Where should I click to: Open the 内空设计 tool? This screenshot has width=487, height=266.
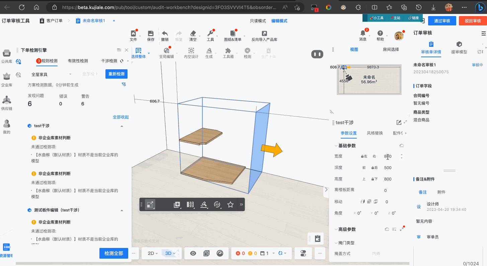[191, 51]
